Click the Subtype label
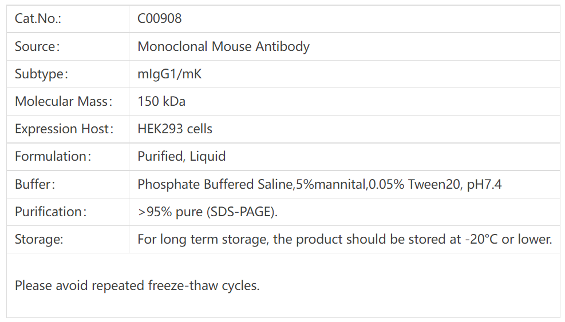The height and width of the screenshot is (322, 565). (x=41, y=74)
